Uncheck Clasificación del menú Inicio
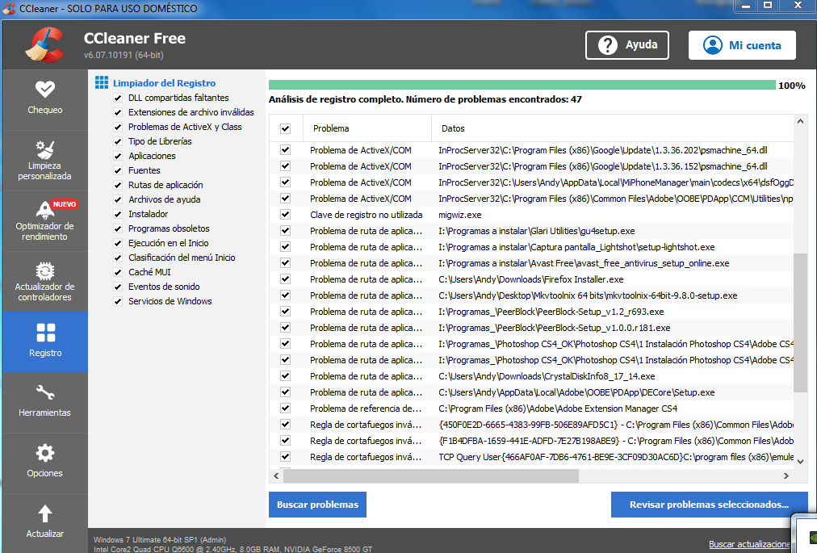The image size is (817, 553). pos(118,258)
